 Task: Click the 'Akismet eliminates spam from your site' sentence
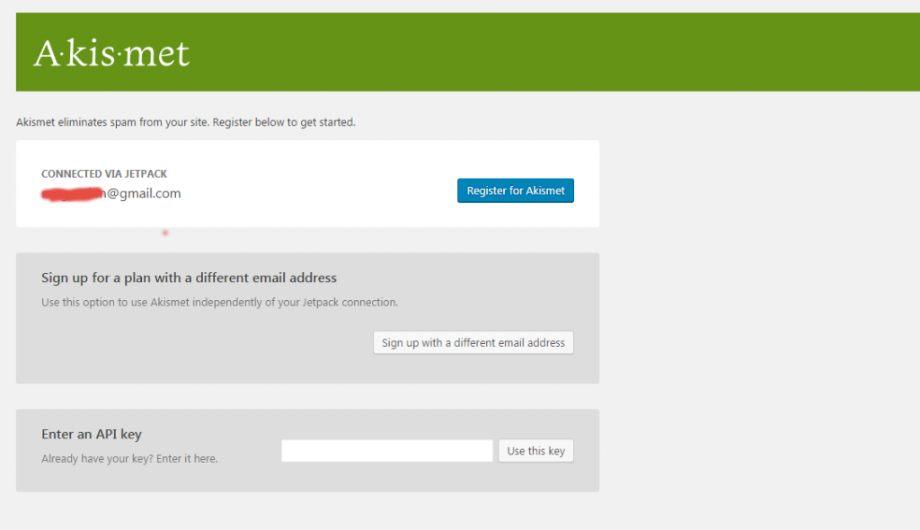point(112,122)
